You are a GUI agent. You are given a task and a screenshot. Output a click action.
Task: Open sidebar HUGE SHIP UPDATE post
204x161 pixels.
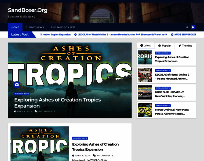click(x=170, y=94)
